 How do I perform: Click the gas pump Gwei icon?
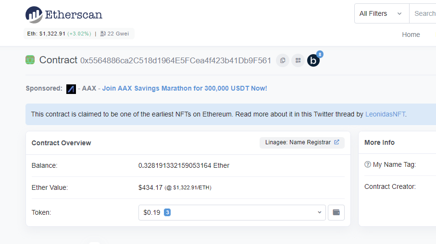(103, 34)
